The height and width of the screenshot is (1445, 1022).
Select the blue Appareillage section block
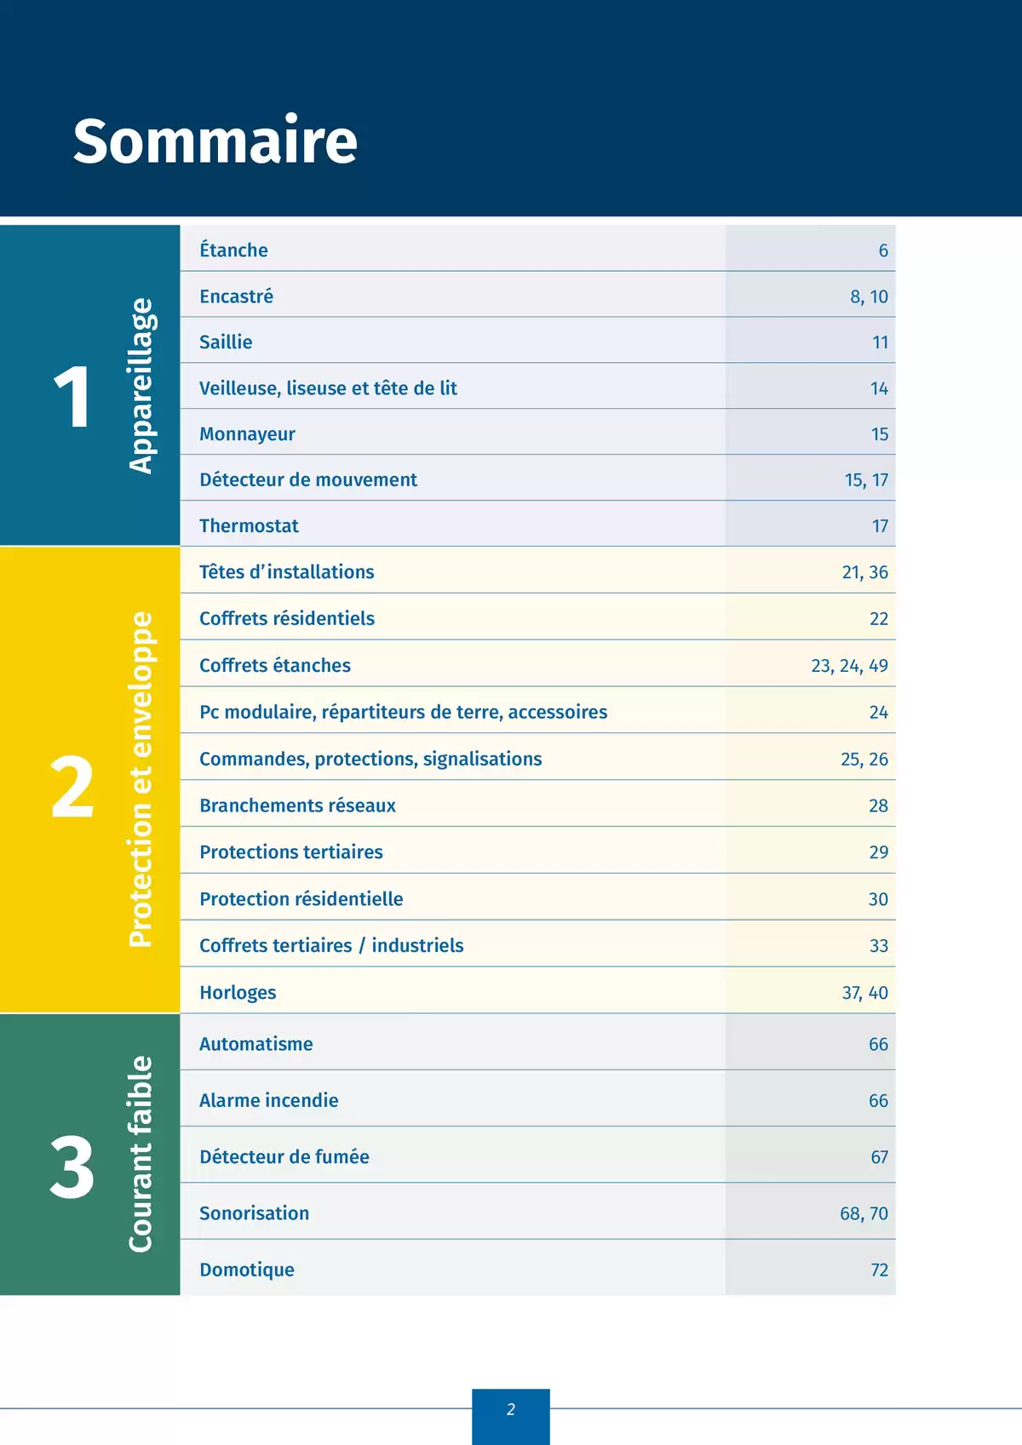coord(89,386)
